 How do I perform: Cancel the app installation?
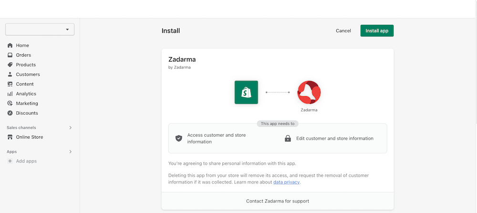pos(343,30)
